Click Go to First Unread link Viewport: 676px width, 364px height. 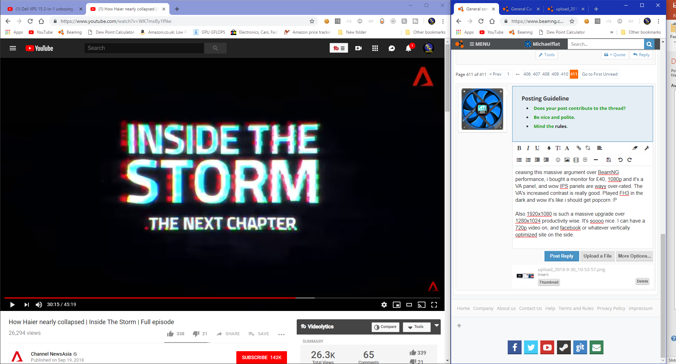click(600, 74)
